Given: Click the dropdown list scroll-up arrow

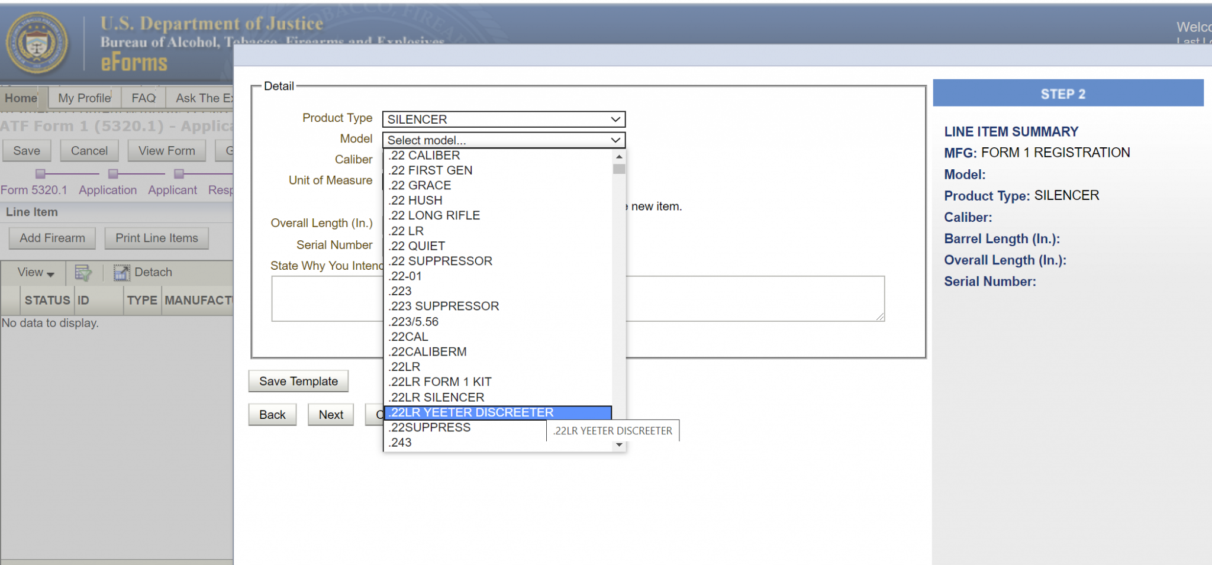Looking at the screenshot, I should click(x=619, y=157).
